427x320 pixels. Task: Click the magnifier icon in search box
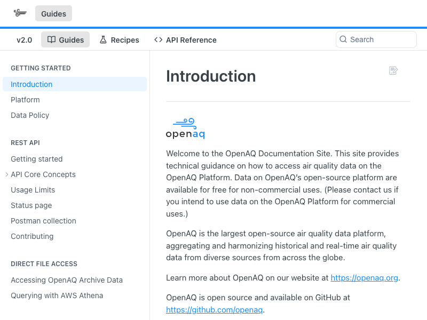(x=343, y=39)
